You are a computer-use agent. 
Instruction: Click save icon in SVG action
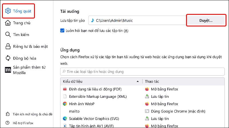point(147,119)
